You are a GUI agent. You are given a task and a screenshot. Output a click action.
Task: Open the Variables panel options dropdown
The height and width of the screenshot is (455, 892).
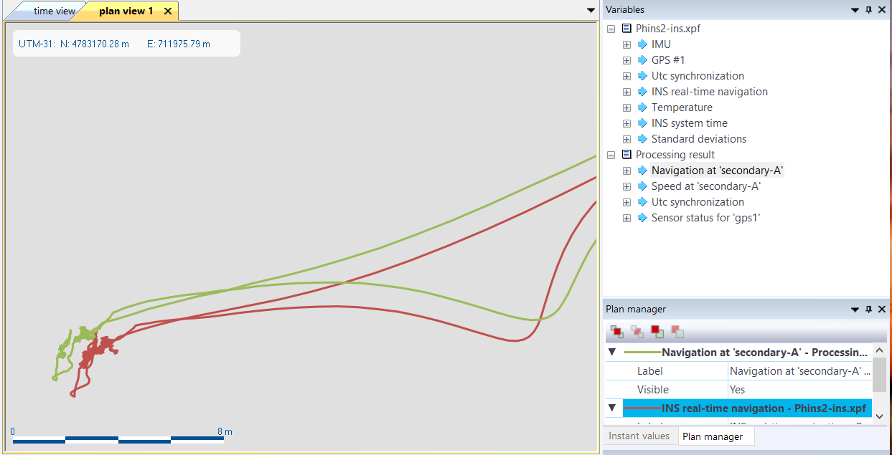coord(855,10)
